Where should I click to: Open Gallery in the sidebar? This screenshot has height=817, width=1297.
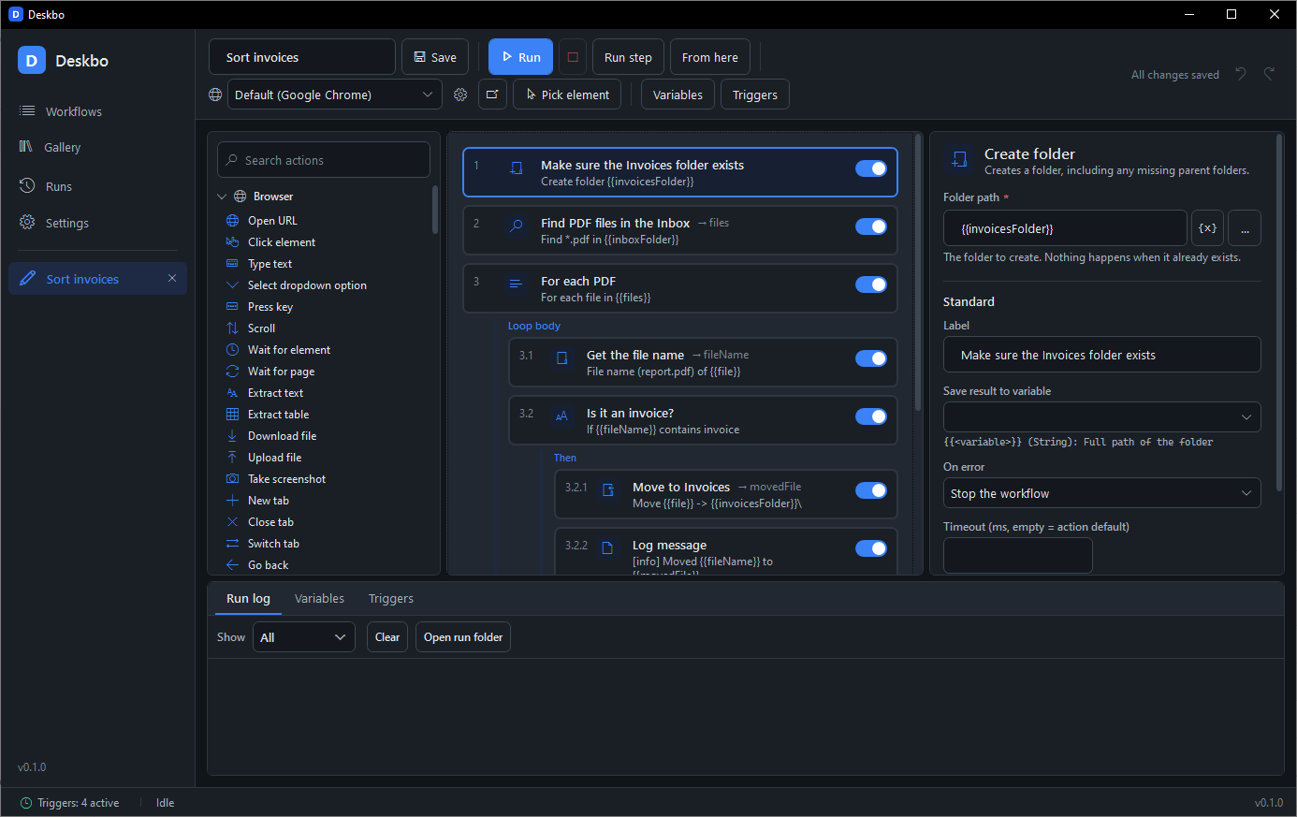[x=98, y=147]
